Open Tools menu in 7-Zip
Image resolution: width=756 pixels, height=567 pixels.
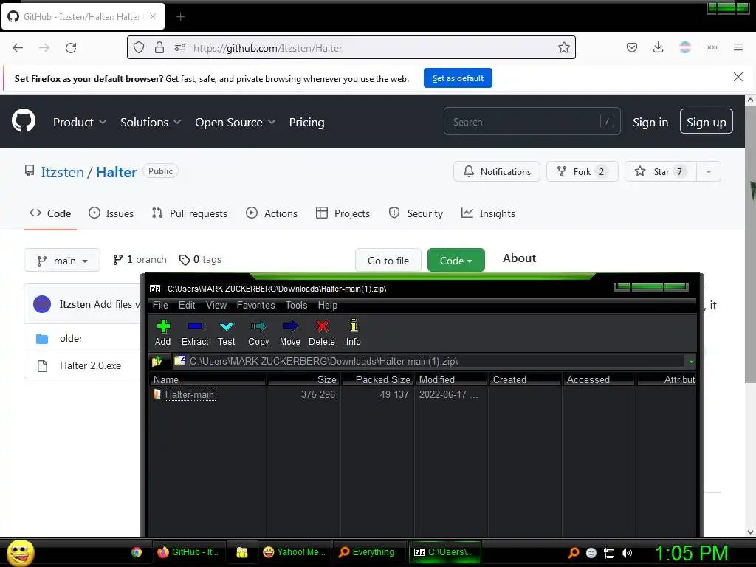(296, 305)
